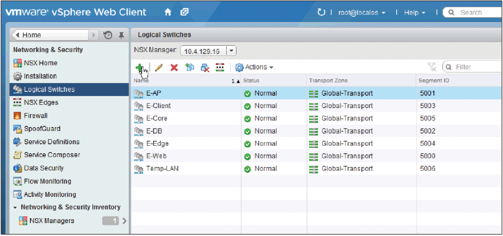Delete the selected logical switch with red X

pyautogui.click(x=174, y=68)
